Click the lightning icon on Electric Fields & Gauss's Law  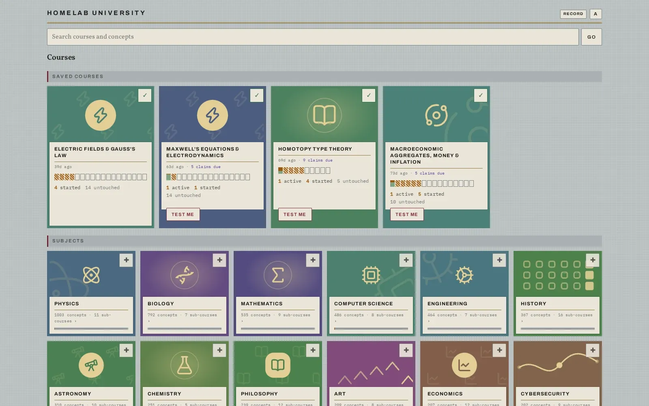pyautogui.click(x=101, y=115)
